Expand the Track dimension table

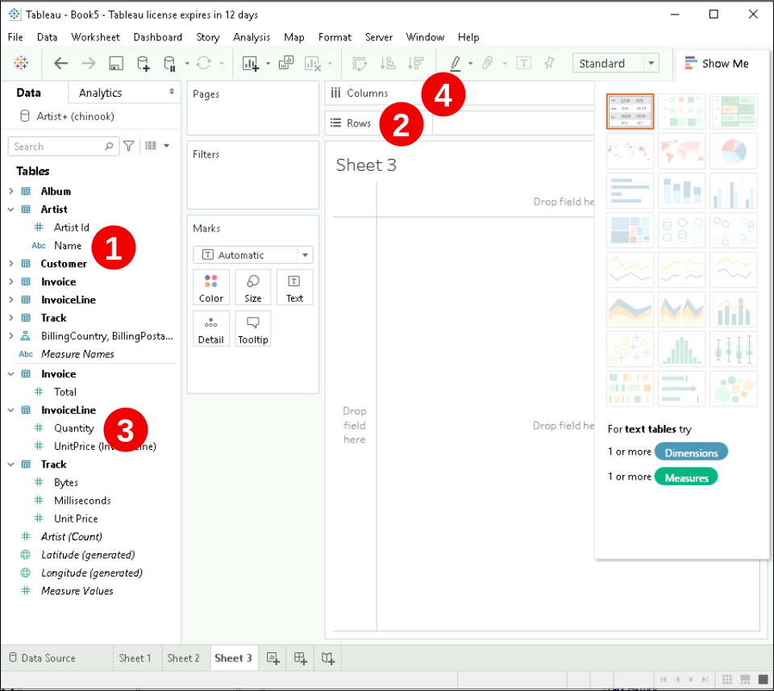10,318
